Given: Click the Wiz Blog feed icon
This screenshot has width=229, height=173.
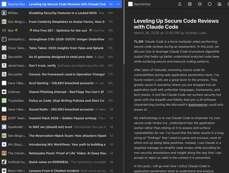Looking at the screenshot, I should [x=4, y=144].
